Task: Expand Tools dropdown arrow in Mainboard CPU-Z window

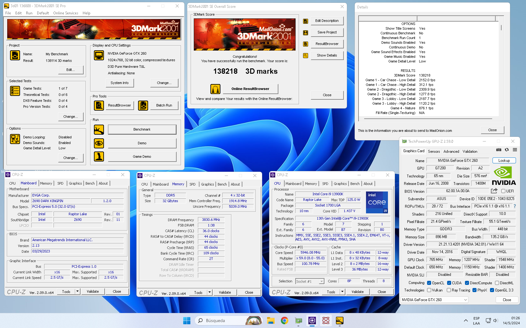Action: tap(77, 292)
